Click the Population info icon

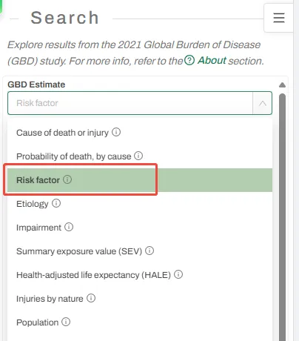(x=66, y=322)
